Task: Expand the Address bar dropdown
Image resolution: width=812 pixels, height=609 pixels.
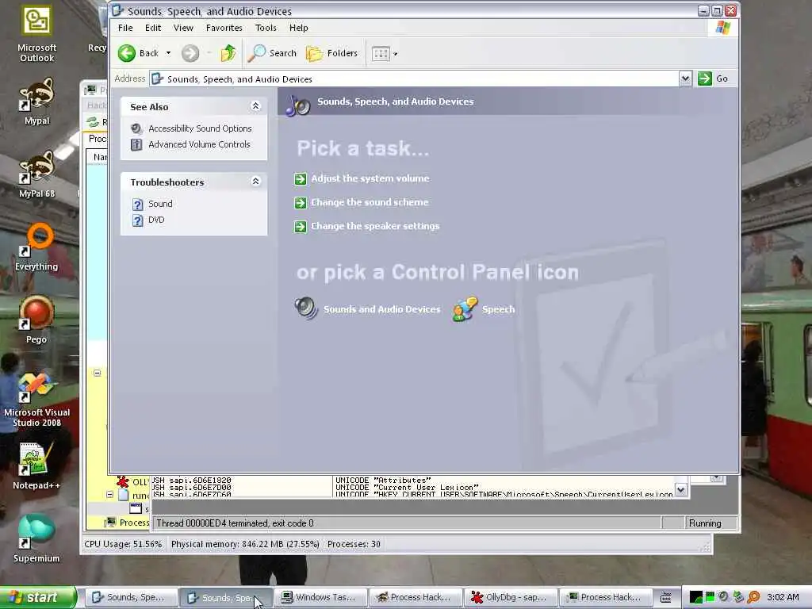Action: pyautogui.click(x=685, y=79)
